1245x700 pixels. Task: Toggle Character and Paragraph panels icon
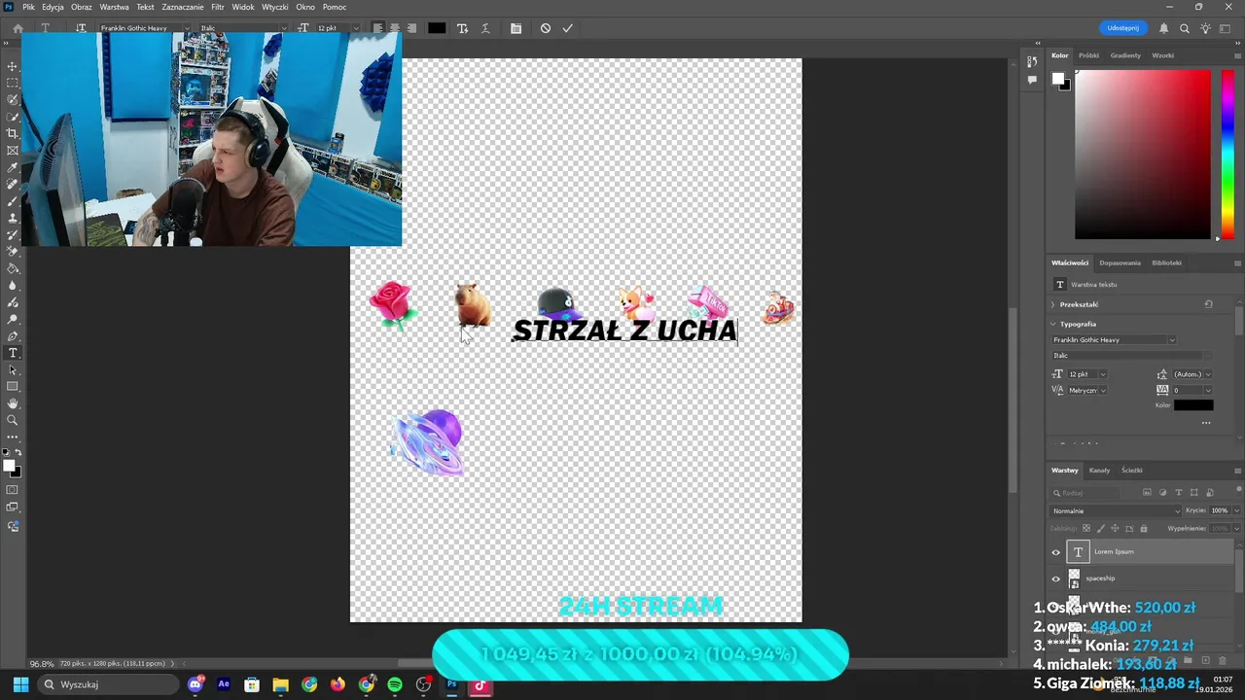pyautogui.click(x=516, y=28)
